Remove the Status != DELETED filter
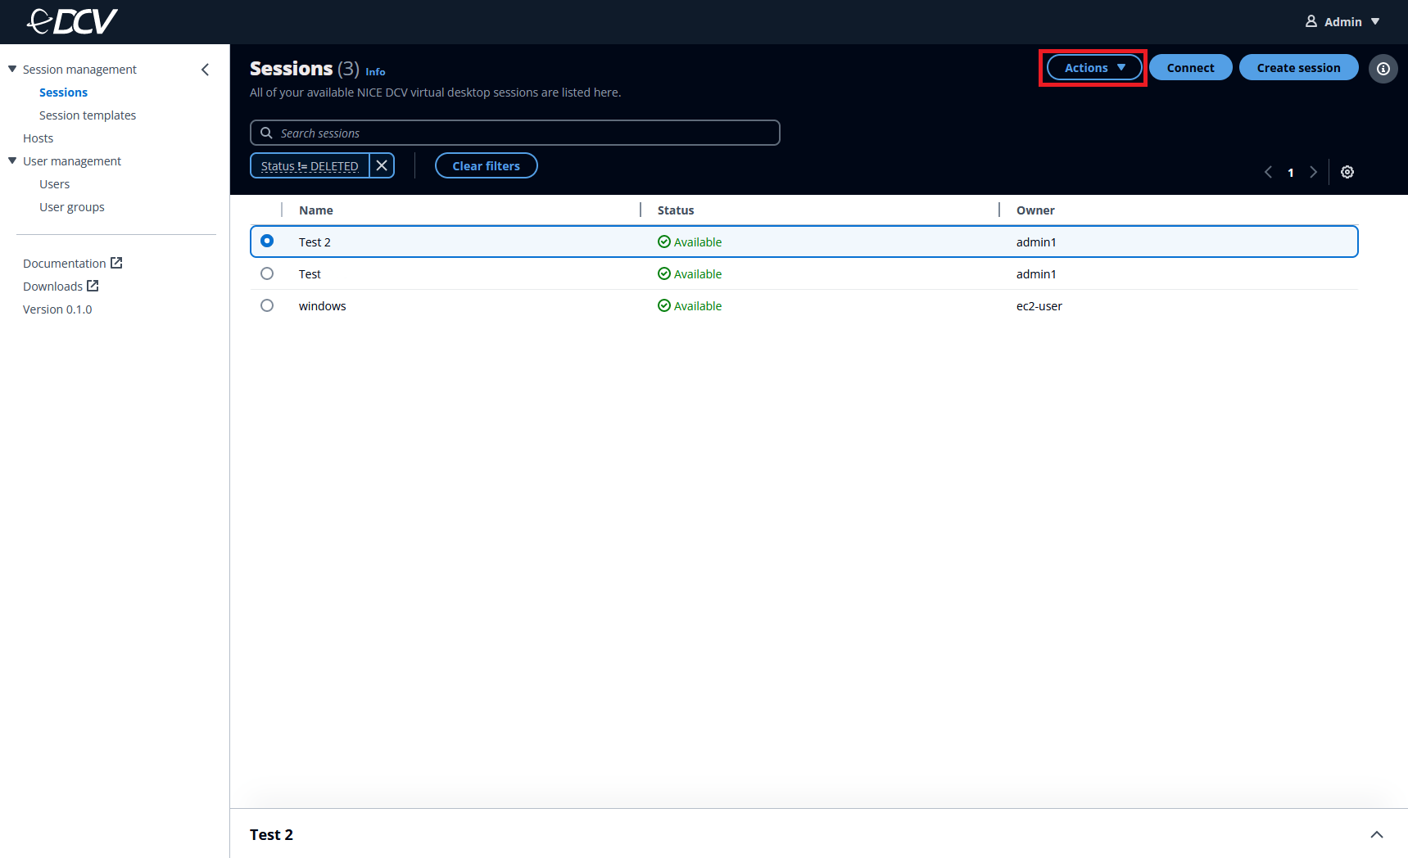Image resolution: width=1408 pixels, height=858 pixels. coord(382,165)
